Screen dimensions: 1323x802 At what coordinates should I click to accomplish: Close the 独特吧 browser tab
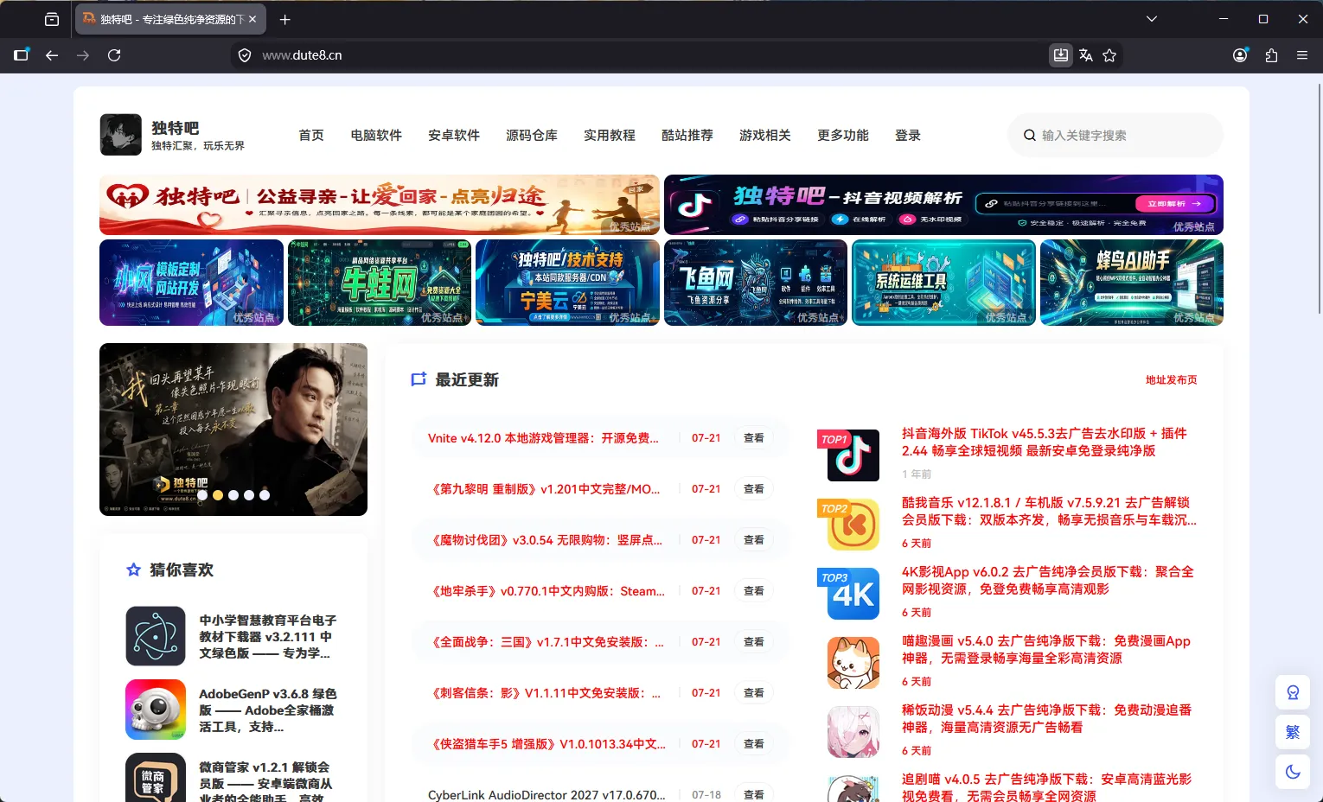(252, 19)
